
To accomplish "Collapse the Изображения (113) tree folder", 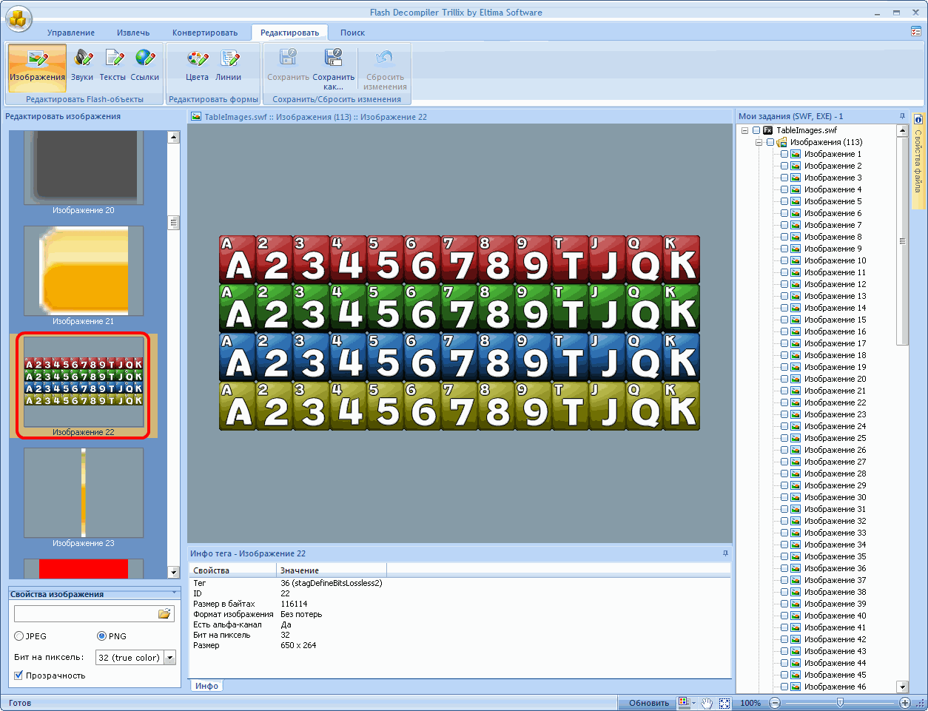I will click(759, 142).
